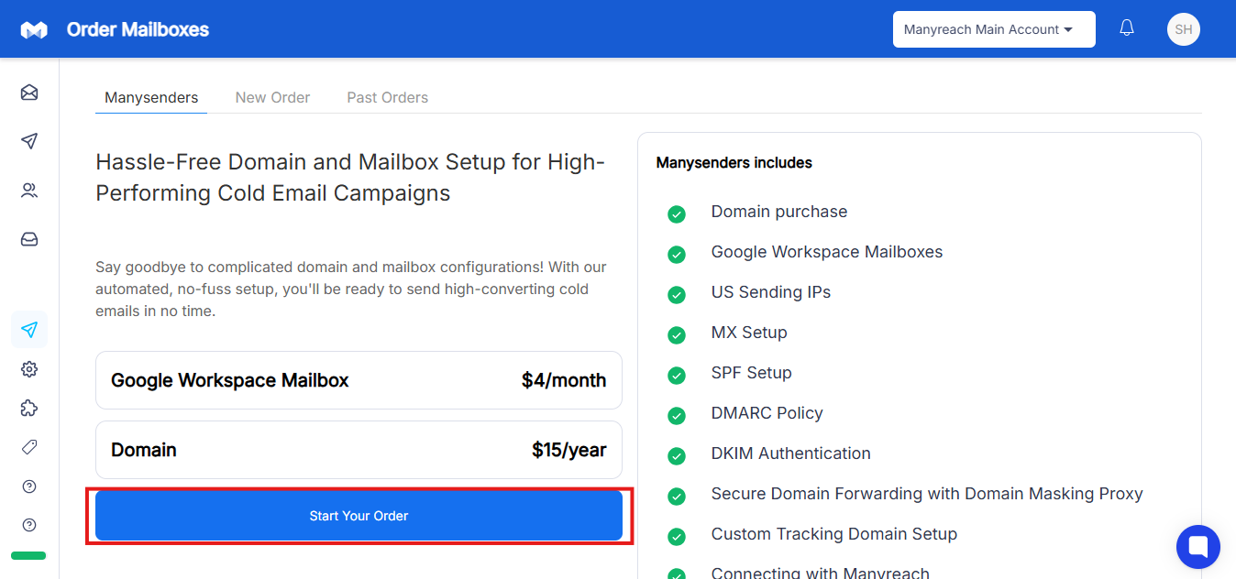Click the notification bell icon
The height and width of the screenshot is (579, 1236).
click(1127, 28)
